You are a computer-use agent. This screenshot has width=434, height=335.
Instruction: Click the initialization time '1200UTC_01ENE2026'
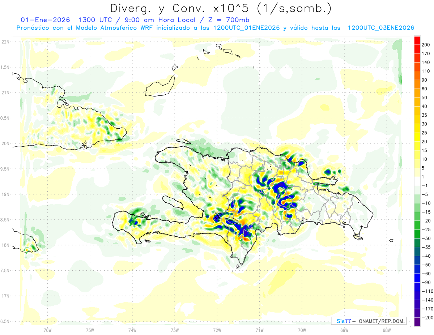click(246, 28)
